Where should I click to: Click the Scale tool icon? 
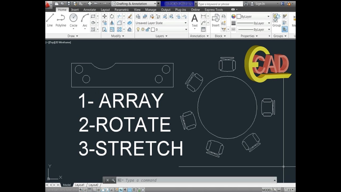[x=112, y=30]
